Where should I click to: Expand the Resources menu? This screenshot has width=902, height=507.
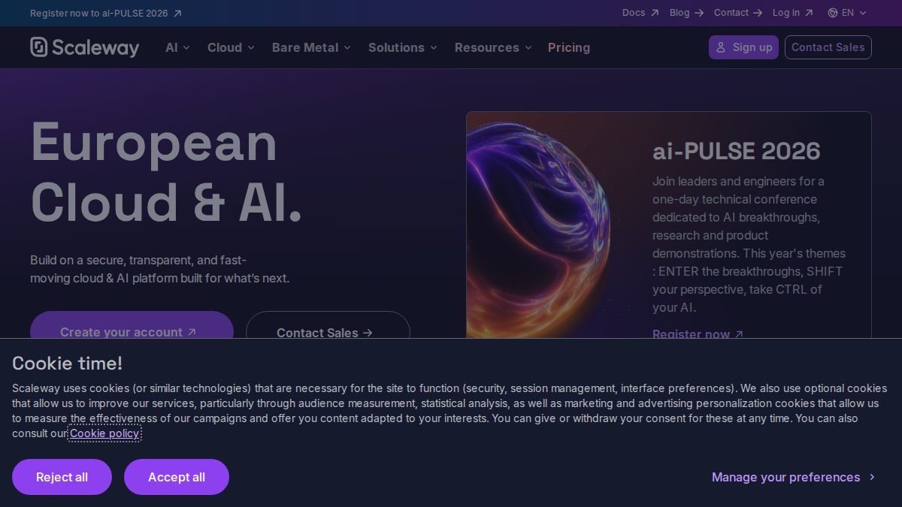493,47
